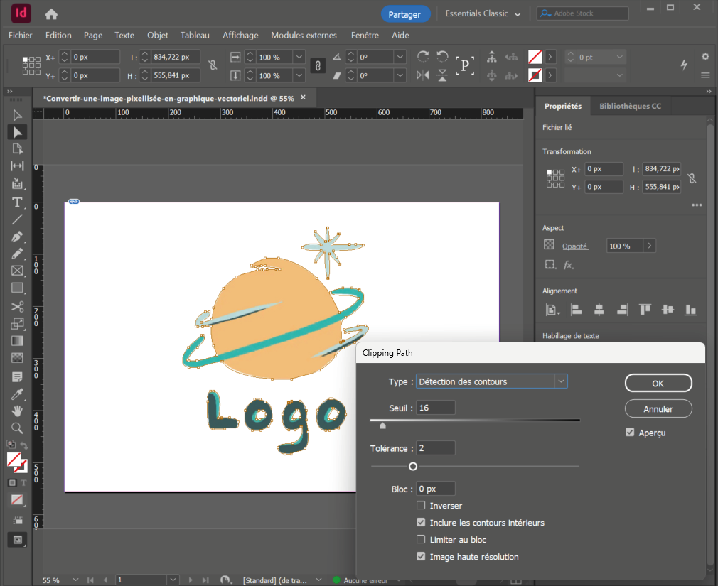718x586 pixels.
Task: Toggle Limiter au bloc checkbox
Action: (422, 540)
